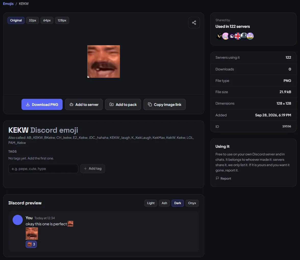Open the pink pastel server avatar
The width and height of the screenshot is (300, 260).
click(226, 36)
